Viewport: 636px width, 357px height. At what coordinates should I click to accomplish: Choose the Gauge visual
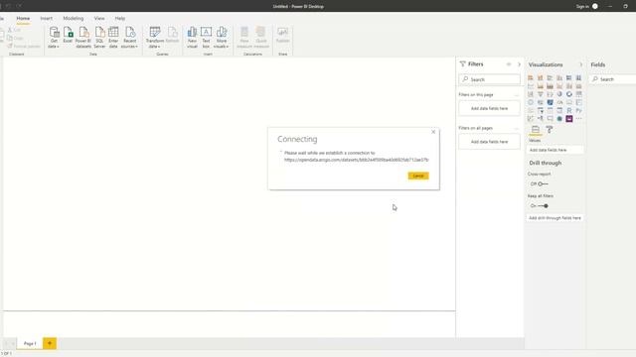point(559,102)
